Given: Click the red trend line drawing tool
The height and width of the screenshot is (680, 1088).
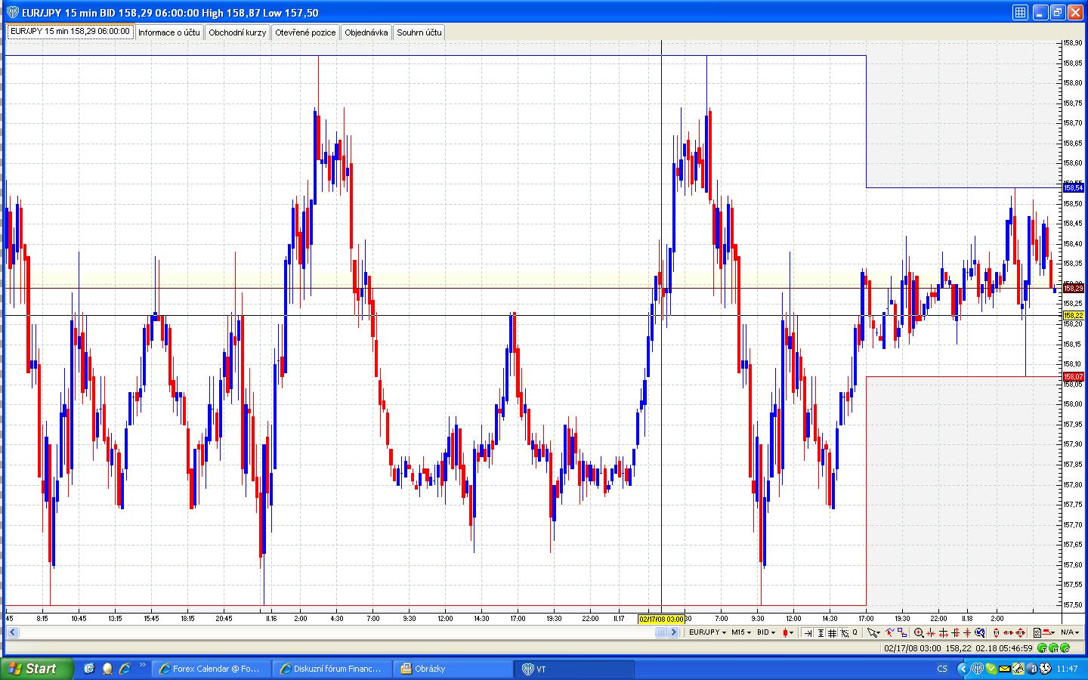Looking at the screenshot, I should 890,632.
